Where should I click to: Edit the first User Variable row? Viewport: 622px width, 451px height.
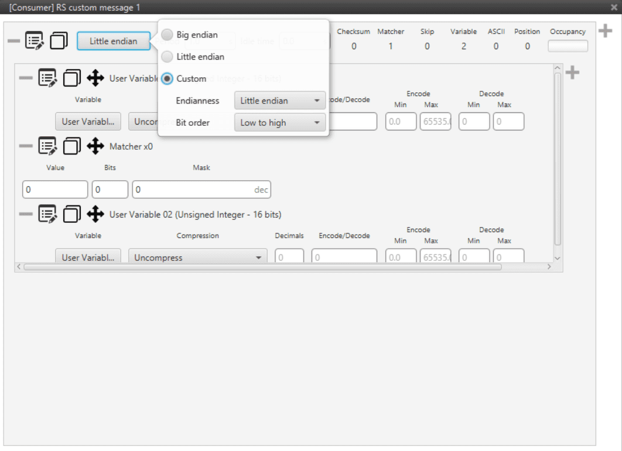pos(47,78)
